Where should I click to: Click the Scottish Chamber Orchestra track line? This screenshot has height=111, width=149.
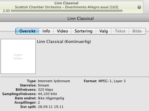(66, 7)
